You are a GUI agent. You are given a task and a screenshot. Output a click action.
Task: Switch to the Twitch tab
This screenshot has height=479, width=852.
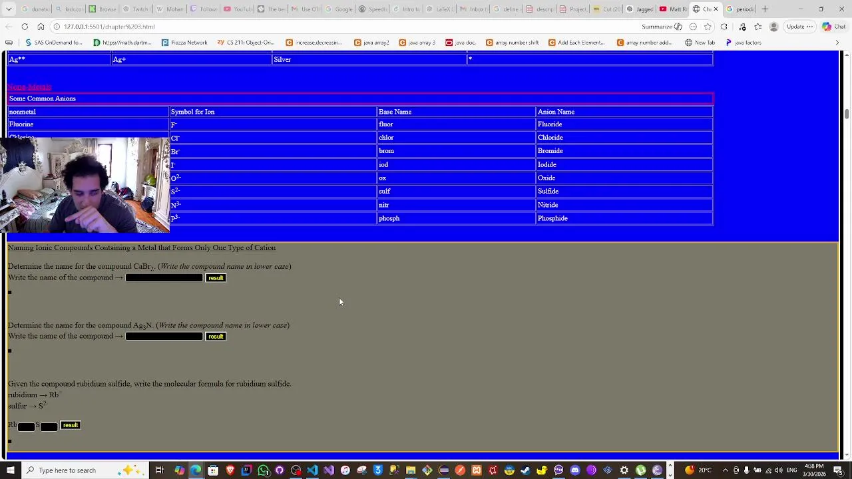pyautogui.click(x=136, y=9)
